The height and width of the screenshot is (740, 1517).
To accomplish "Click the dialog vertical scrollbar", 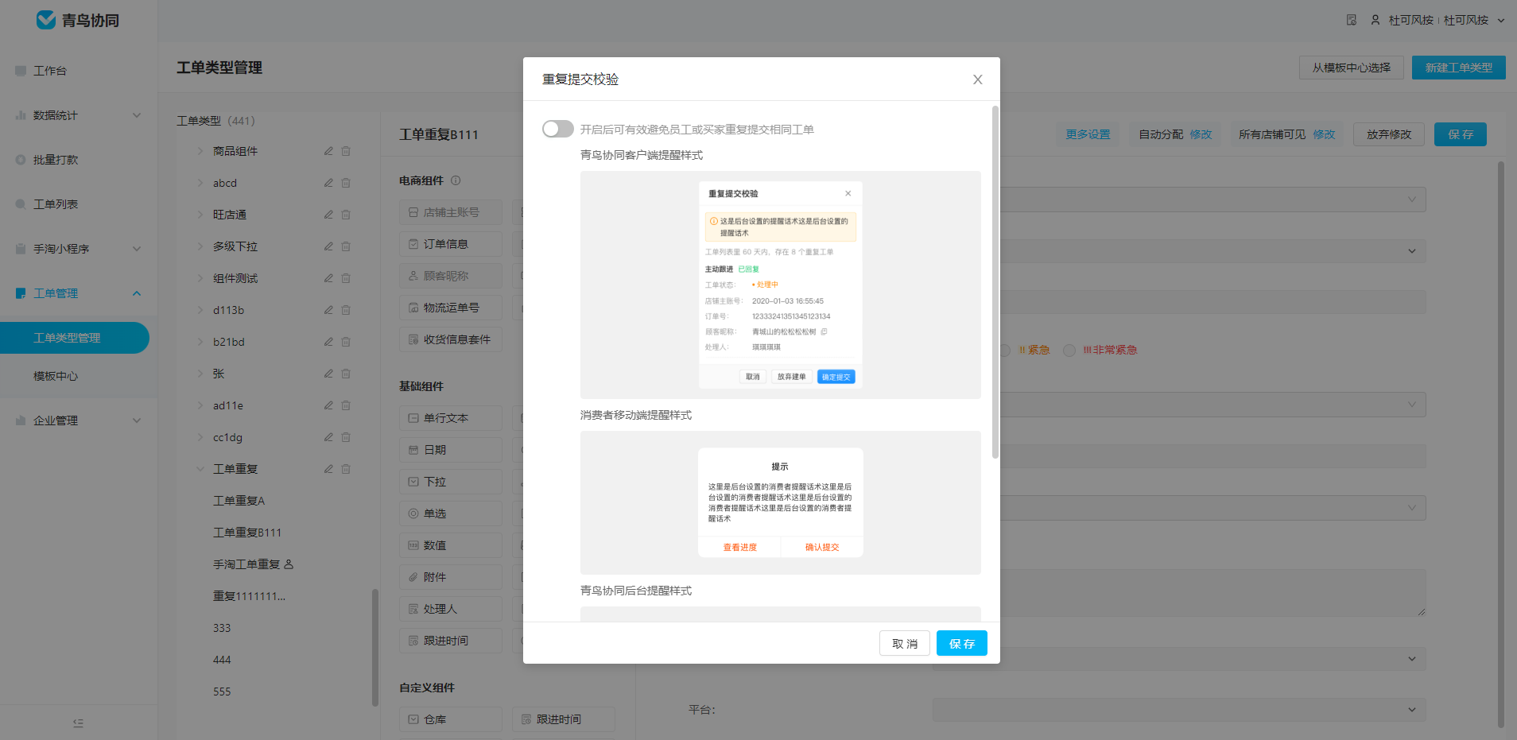I will click(x=995, y=282).
